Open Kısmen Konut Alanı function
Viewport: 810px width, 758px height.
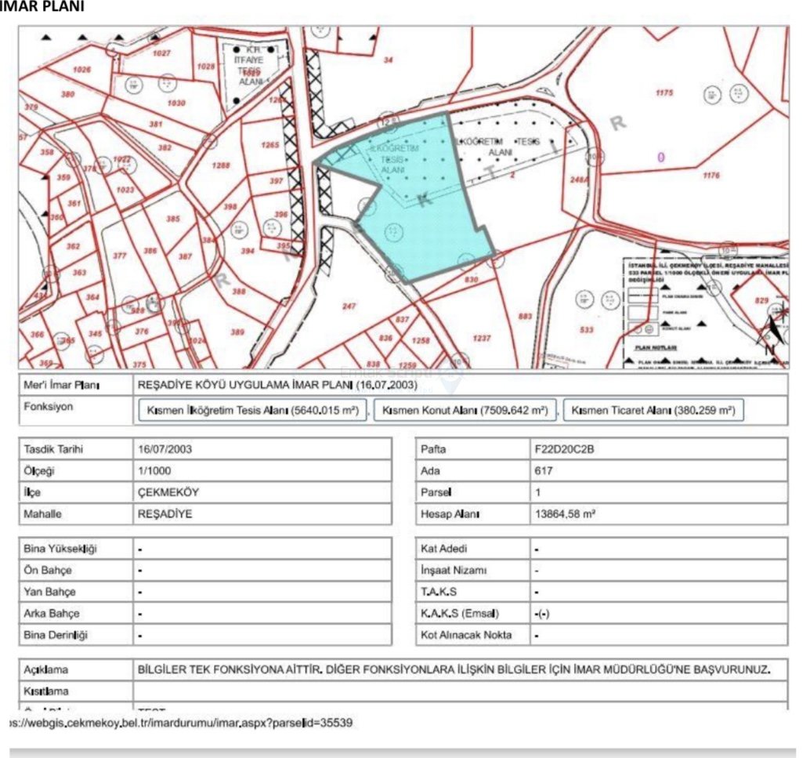465,411
